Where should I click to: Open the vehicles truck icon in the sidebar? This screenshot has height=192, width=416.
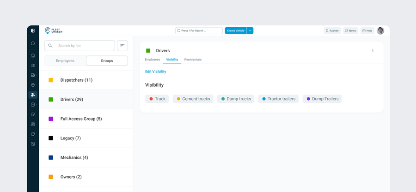point(33,75)
